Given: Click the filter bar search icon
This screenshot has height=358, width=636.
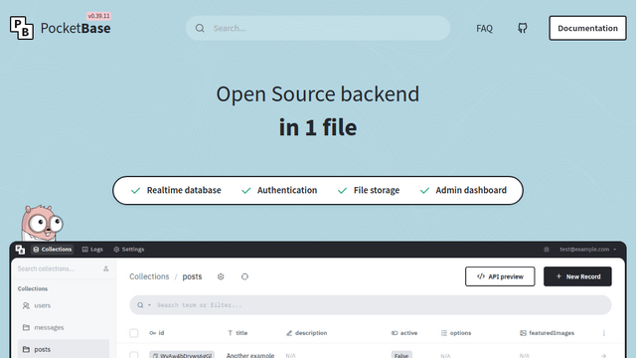Looking at the screenshot, I should (x=140, y=305).
